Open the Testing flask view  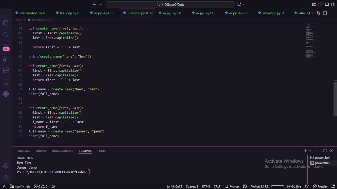(6, 82)
